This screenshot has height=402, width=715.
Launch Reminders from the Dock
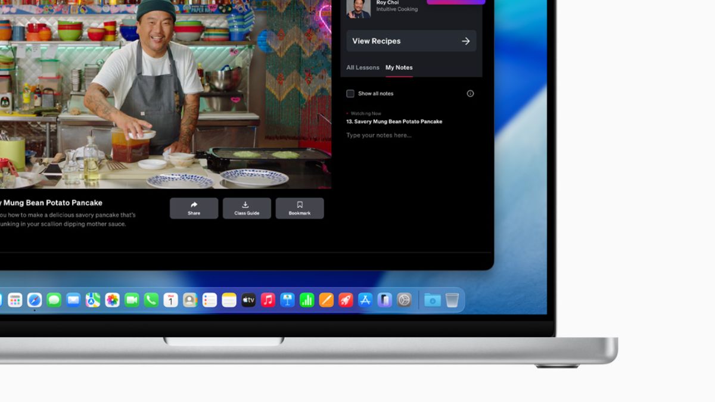click(210, 300)
